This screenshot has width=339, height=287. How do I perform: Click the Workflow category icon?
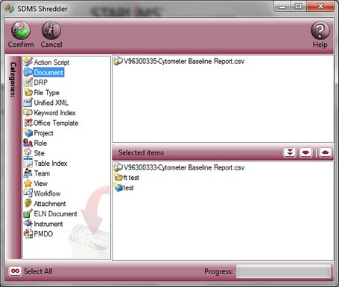pos(28,193)
